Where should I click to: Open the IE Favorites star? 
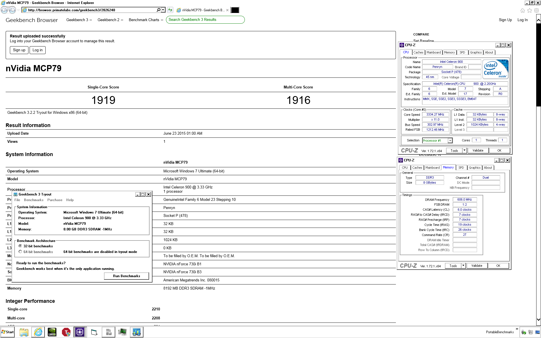tap(529, 10)
